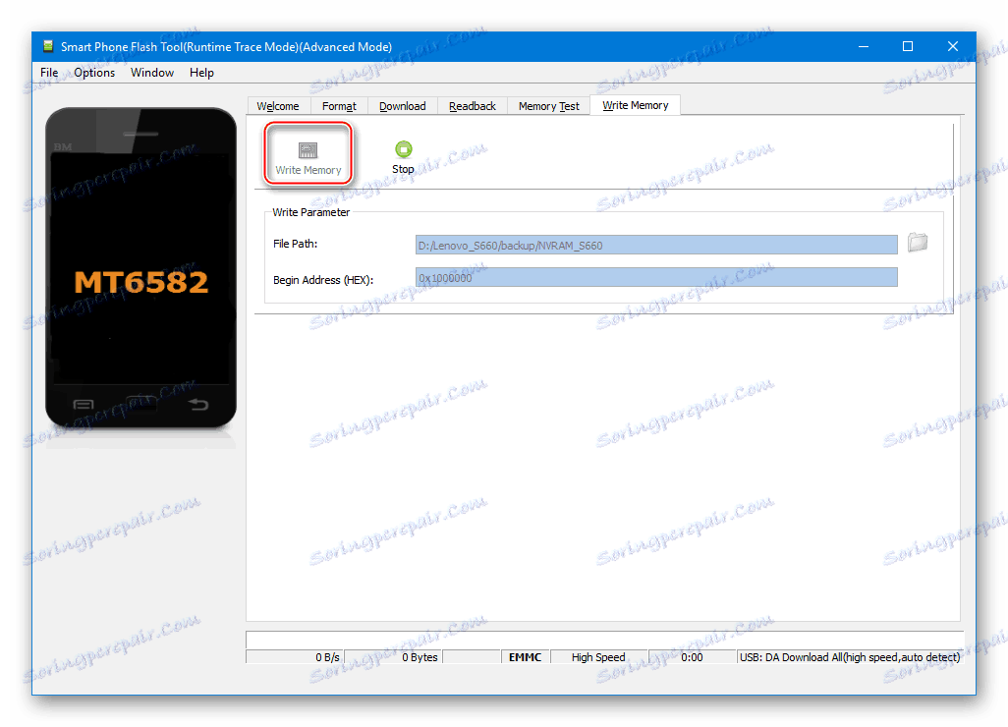Viewport: 1008px width, 727px height.
Task: Click the Write Memory toolbar icon
Action: (308, 153)
